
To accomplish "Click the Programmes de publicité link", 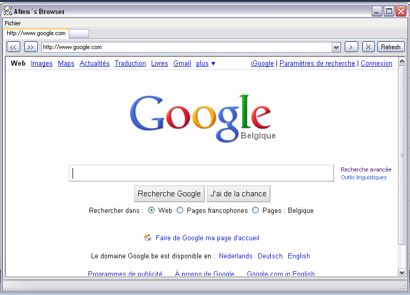I will (125, 274).
